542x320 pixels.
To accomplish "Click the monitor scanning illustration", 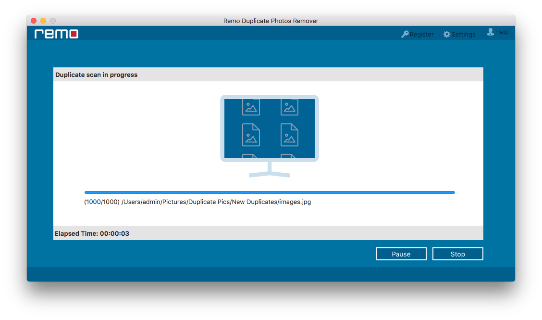I will pos(270,136).
